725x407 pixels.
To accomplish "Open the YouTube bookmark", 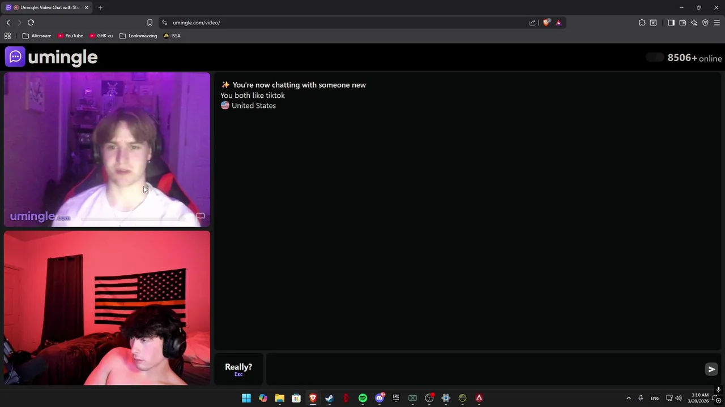I will click(70, 36).
